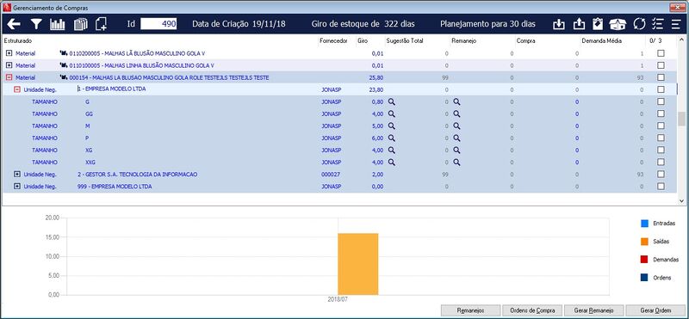The width and height of the screenshot is (689, 319).
Task: Magnify Remanejo for size GG
Action: (x=457, y=113)
